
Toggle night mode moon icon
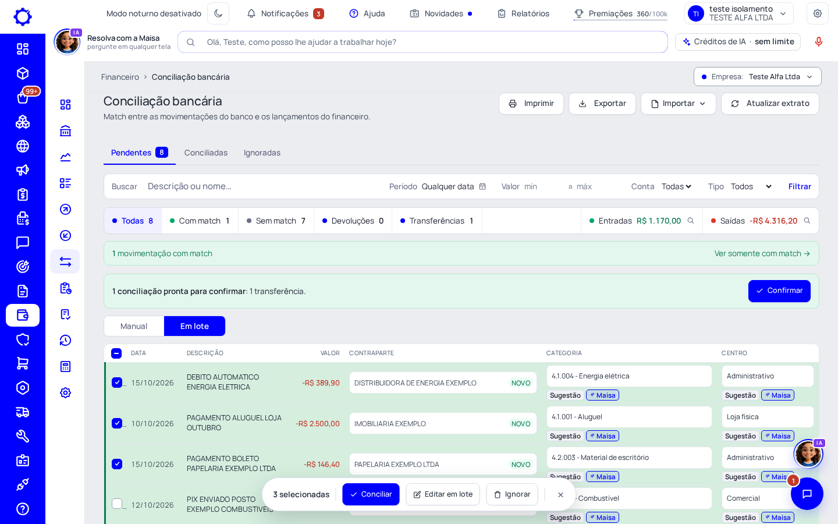pos(218,13)
